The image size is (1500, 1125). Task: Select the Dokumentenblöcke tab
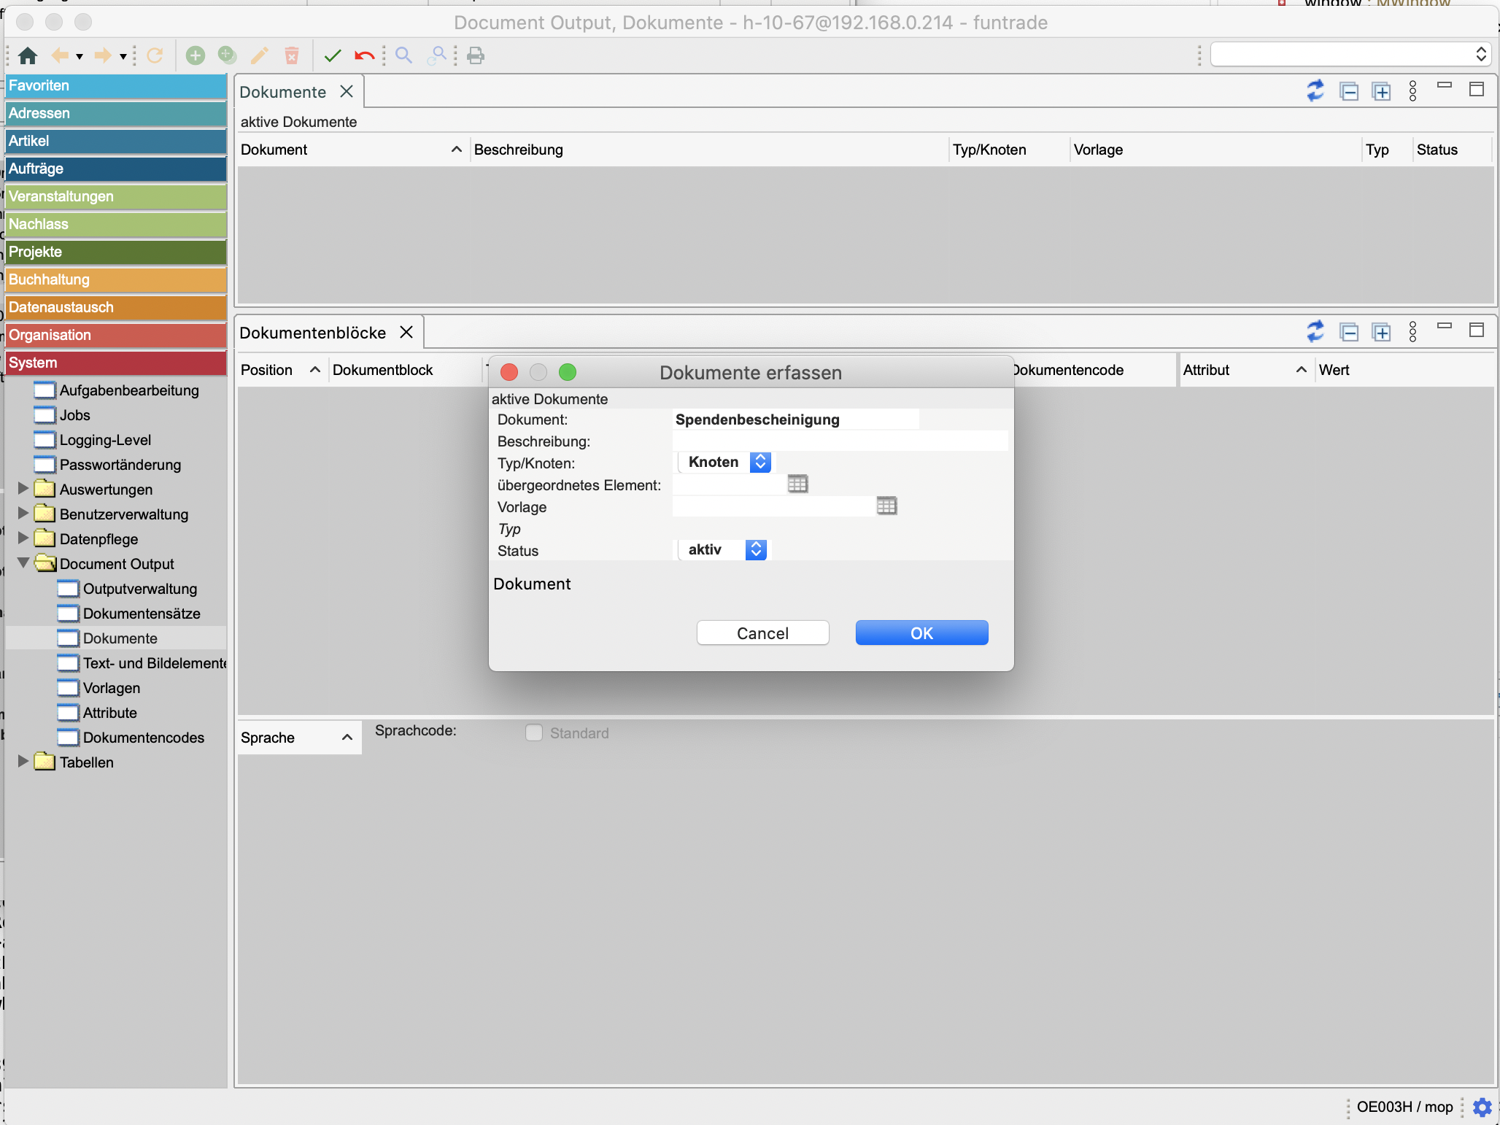313,333
